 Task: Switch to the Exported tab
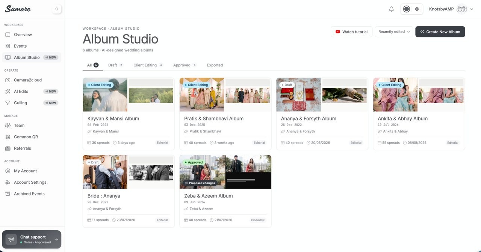coord(215,65)
